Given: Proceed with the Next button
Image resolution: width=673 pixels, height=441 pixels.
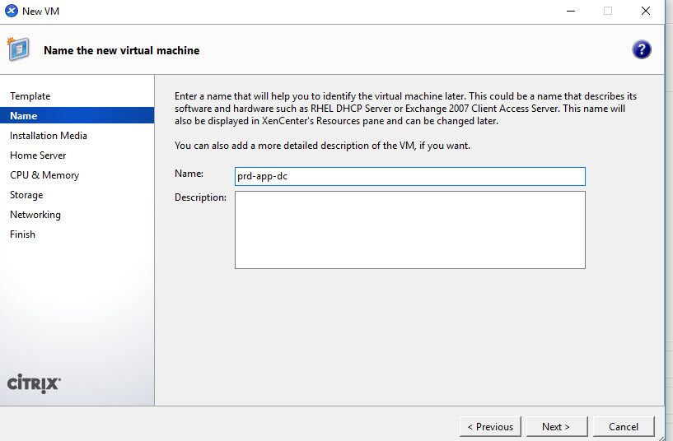Looking at the screenshot, I should pos(555,426).
